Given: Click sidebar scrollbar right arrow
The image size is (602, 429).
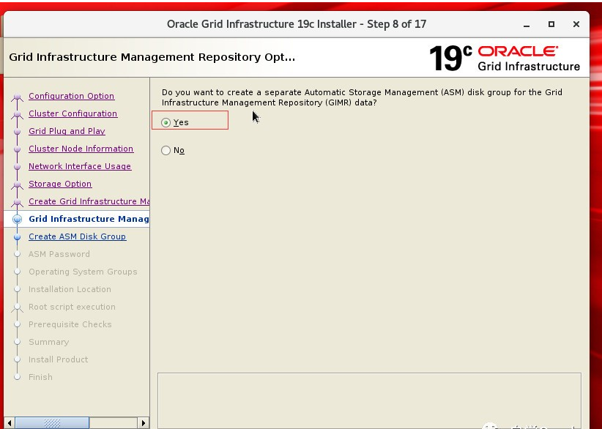Looking at the screenshot, I should pos(144,423).
